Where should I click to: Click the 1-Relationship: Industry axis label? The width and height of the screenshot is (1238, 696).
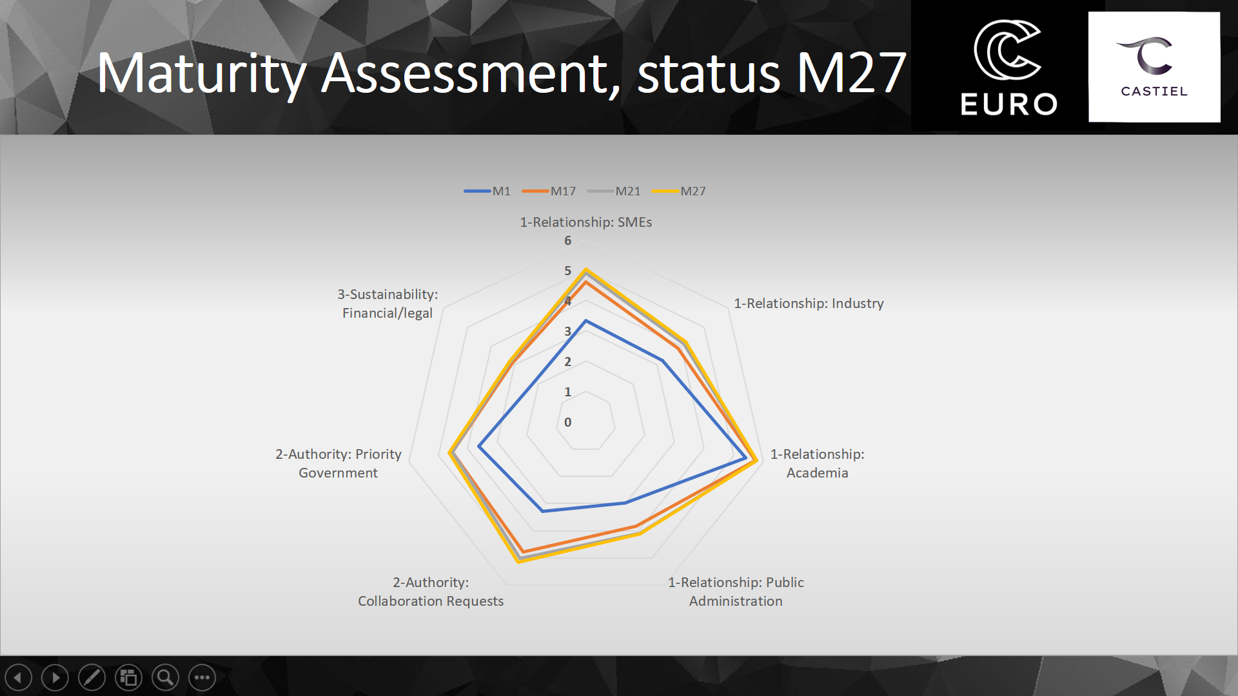809,304
